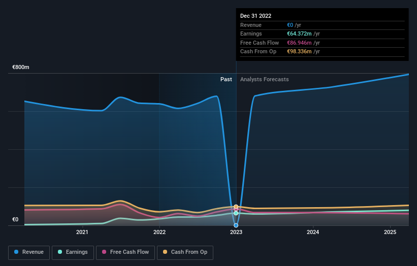Image resolution: width=417 pixels, height=266 pixels.
Task: Click the tooltip Cash From Op value €98.336m
Action: coord(299,52)
